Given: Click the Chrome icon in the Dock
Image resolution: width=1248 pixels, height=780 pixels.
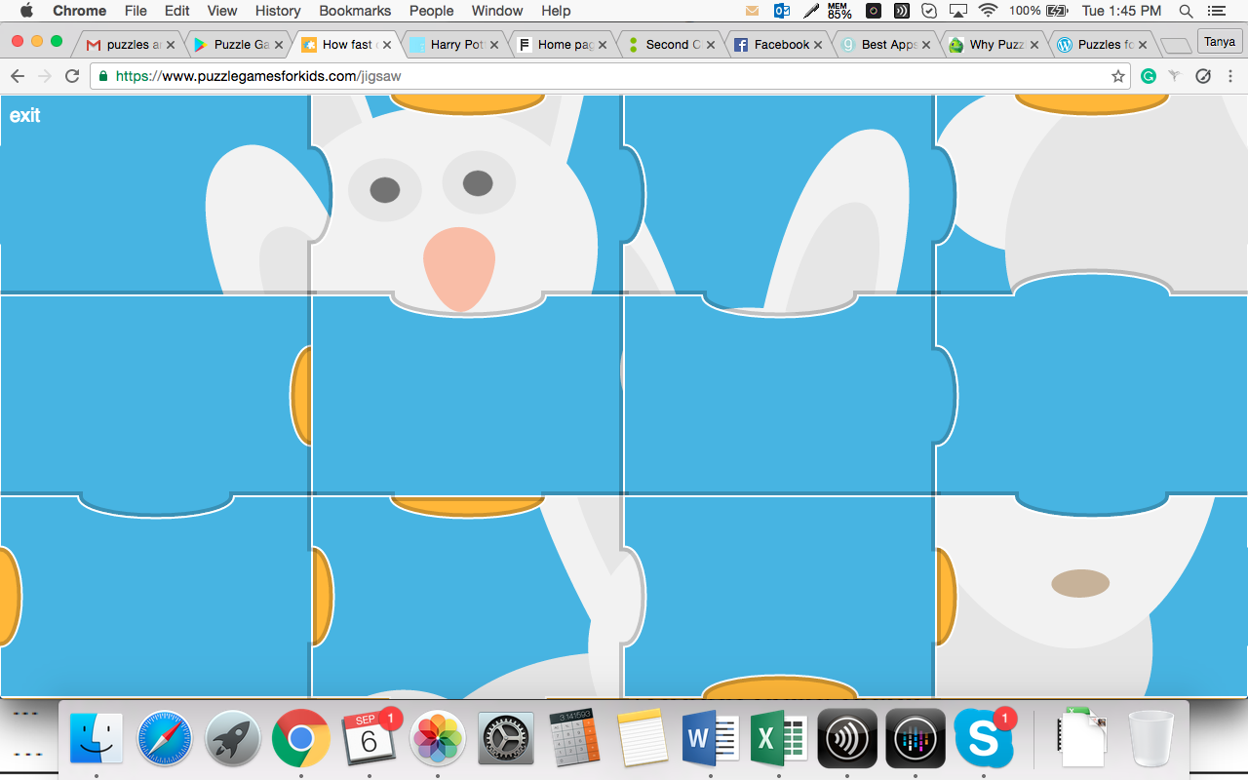Looking at the screenshot, I should tap(301, 738).
